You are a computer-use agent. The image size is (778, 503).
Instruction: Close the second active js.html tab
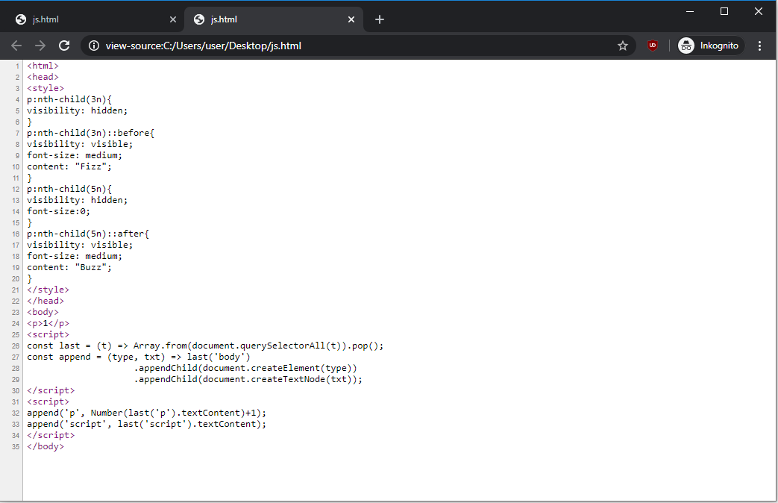pos(351,19)
